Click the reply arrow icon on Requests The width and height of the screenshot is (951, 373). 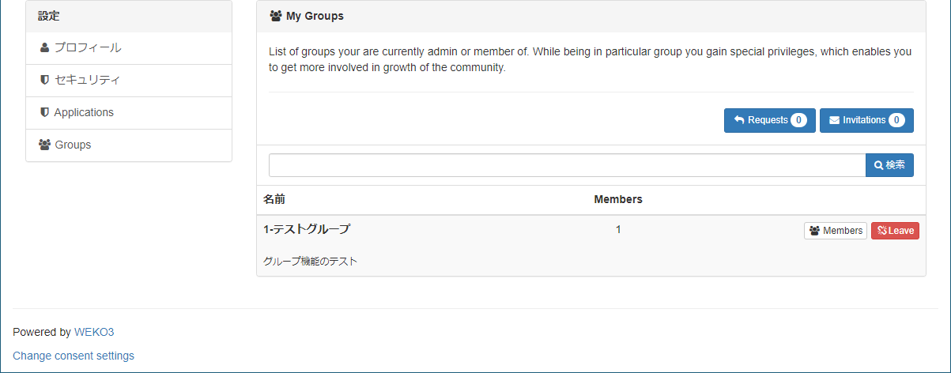[739, 120]
